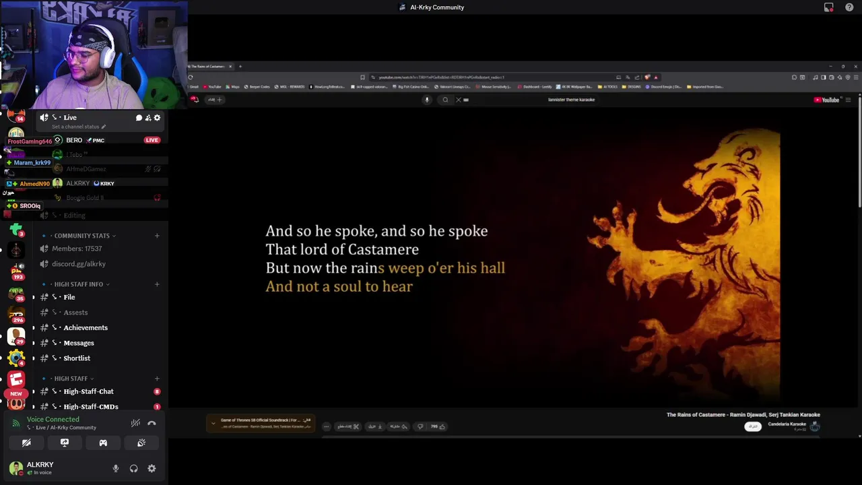The image size is (862, 485).
Task: Add channel to HIGH STAFF category
Action: point(157,379)
